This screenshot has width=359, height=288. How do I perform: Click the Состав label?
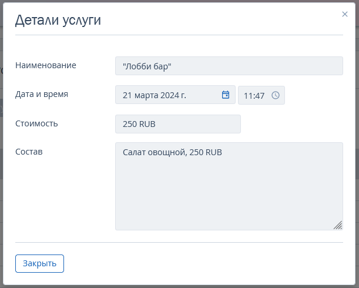29,152
